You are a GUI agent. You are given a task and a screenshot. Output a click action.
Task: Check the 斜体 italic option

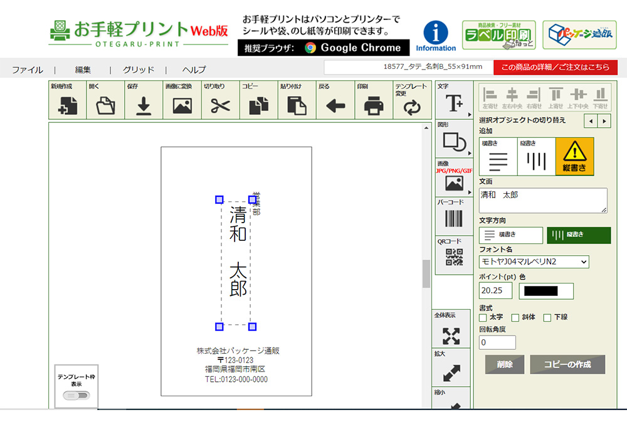515,318
